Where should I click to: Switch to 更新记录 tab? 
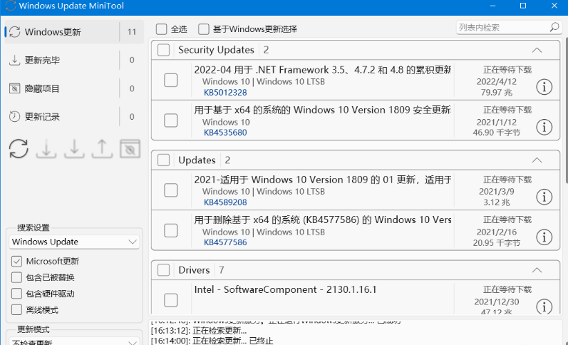74,117
